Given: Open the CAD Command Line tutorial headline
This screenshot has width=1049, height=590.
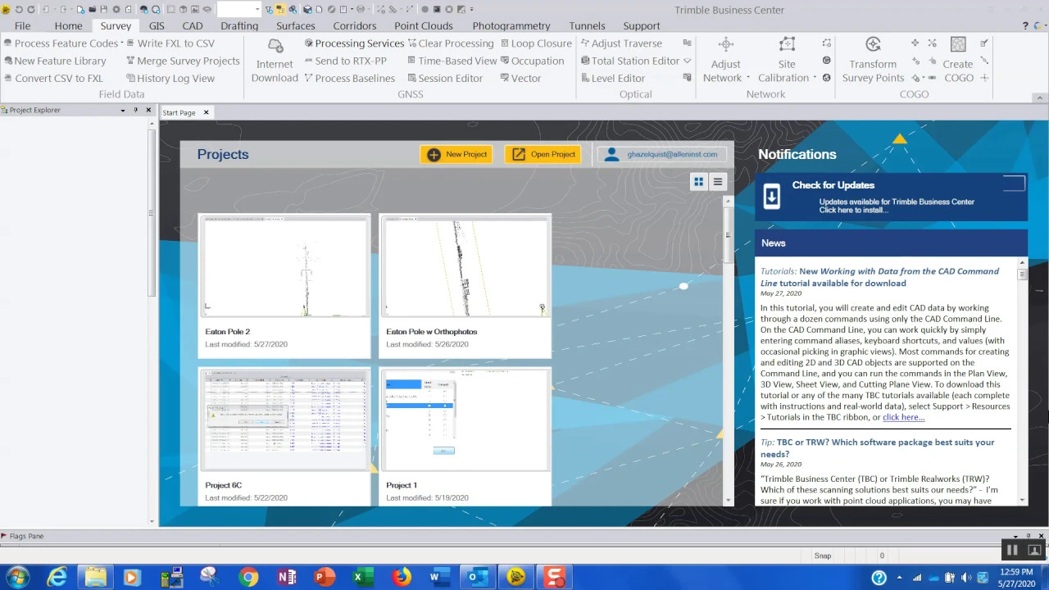Looking at the screenshot, I should click(879, 277).
